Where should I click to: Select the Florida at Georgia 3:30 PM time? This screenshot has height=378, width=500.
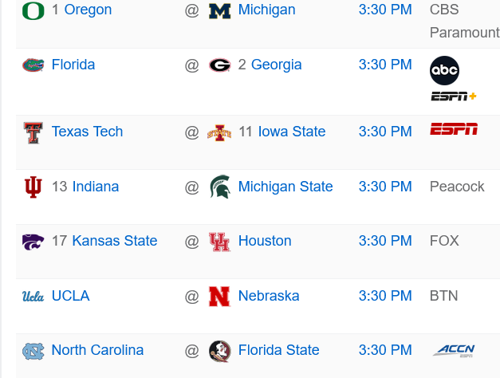[x=385, y=65]
